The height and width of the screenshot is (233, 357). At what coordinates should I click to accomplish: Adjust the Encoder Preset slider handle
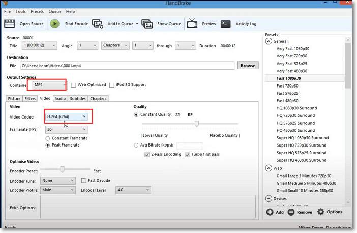point(62,169)
